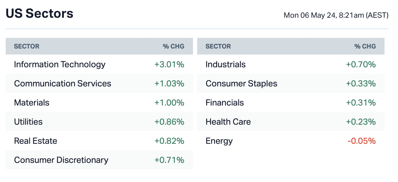Click the Health Care sector
Image resolution: width=398 pixels, height=182 pixels.
228,122
